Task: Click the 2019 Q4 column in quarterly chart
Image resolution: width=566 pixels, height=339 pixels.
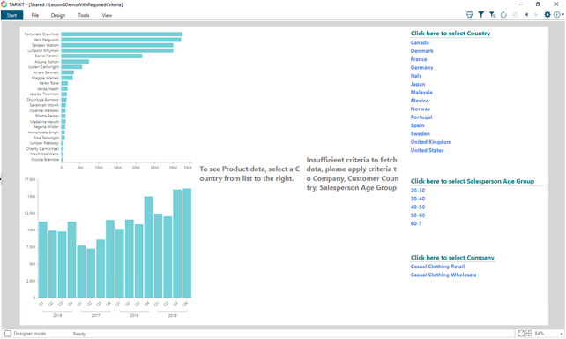Action: point(187,244)
